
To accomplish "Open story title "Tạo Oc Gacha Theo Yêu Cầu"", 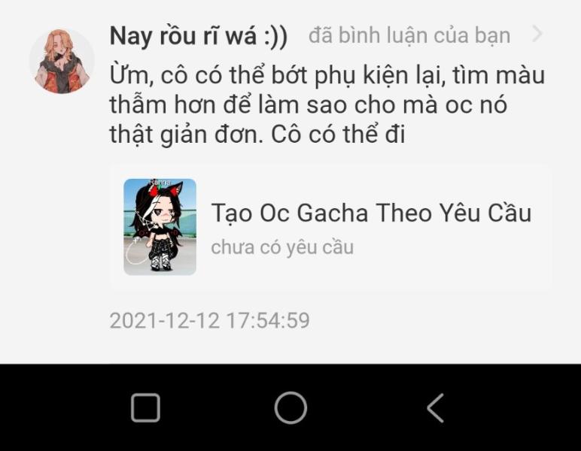I will pos(371,213).
